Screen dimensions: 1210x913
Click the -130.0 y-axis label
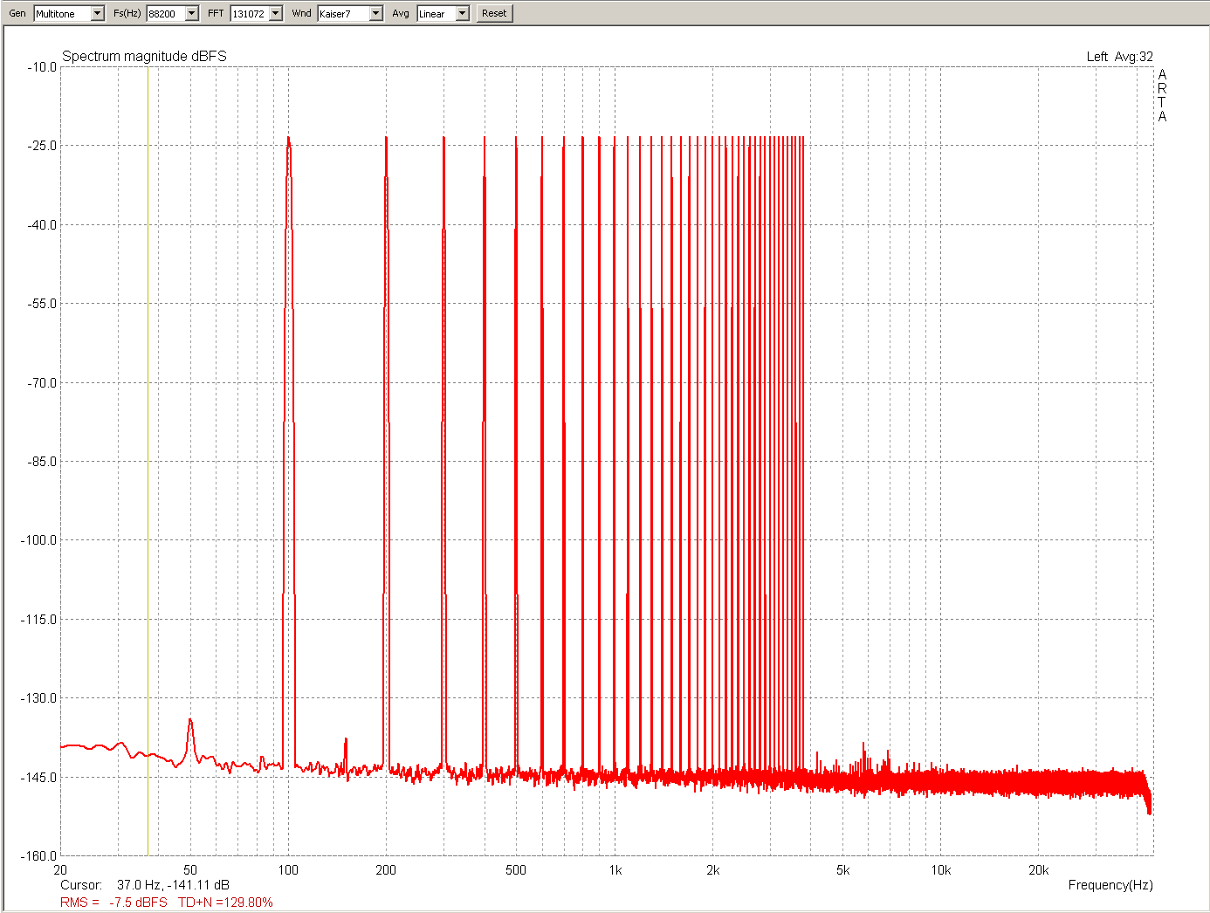point(39,698)
